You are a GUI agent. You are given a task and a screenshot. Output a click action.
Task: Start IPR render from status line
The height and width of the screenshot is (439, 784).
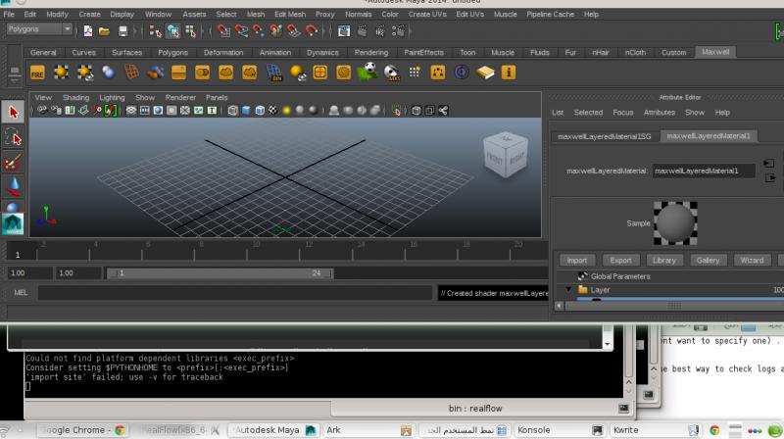click(x=380, y=31)
